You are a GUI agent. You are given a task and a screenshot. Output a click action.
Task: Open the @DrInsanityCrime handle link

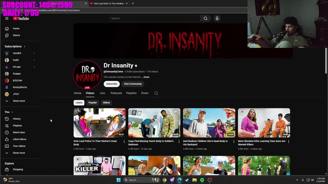click(x=113, y=72)
